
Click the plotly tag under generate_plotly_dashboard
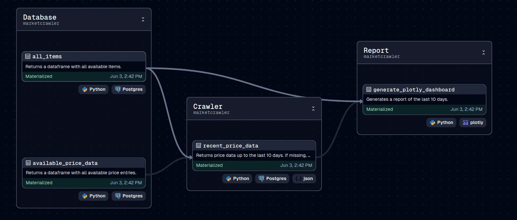pos(473,122)
